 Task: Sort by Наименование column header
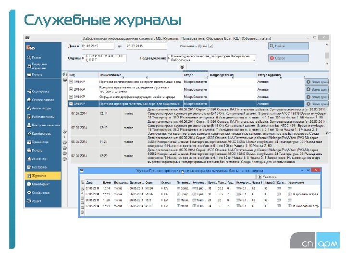pos(141,75)
